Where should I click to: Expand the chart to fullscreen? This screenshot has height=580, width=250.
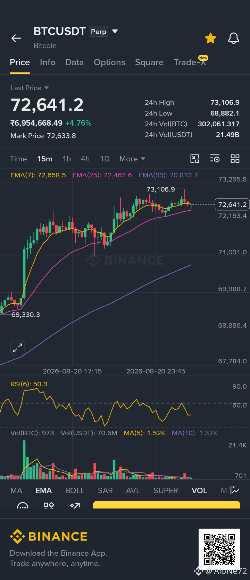click(x=17, y=348)
